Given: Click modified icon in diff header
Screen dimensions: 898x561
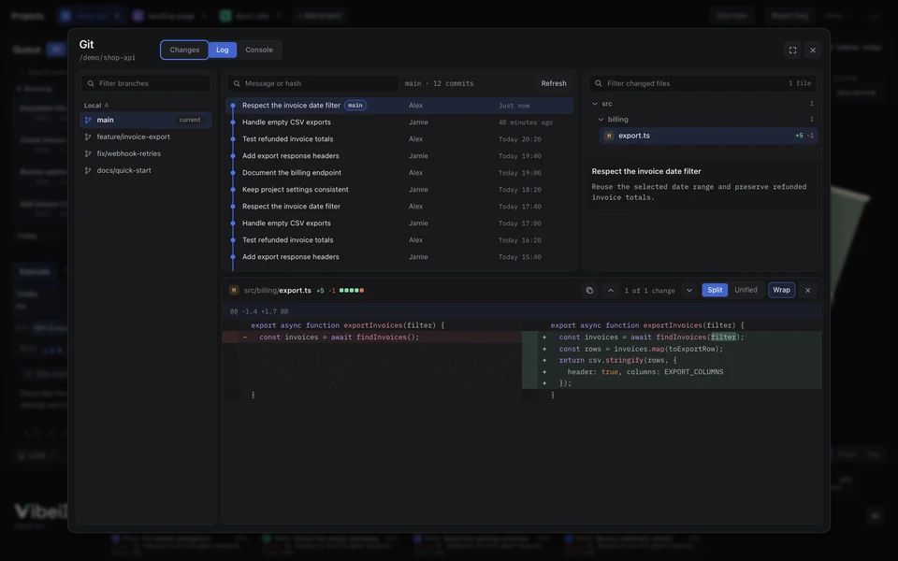Looking at the screenshot, I should [234, 290].
